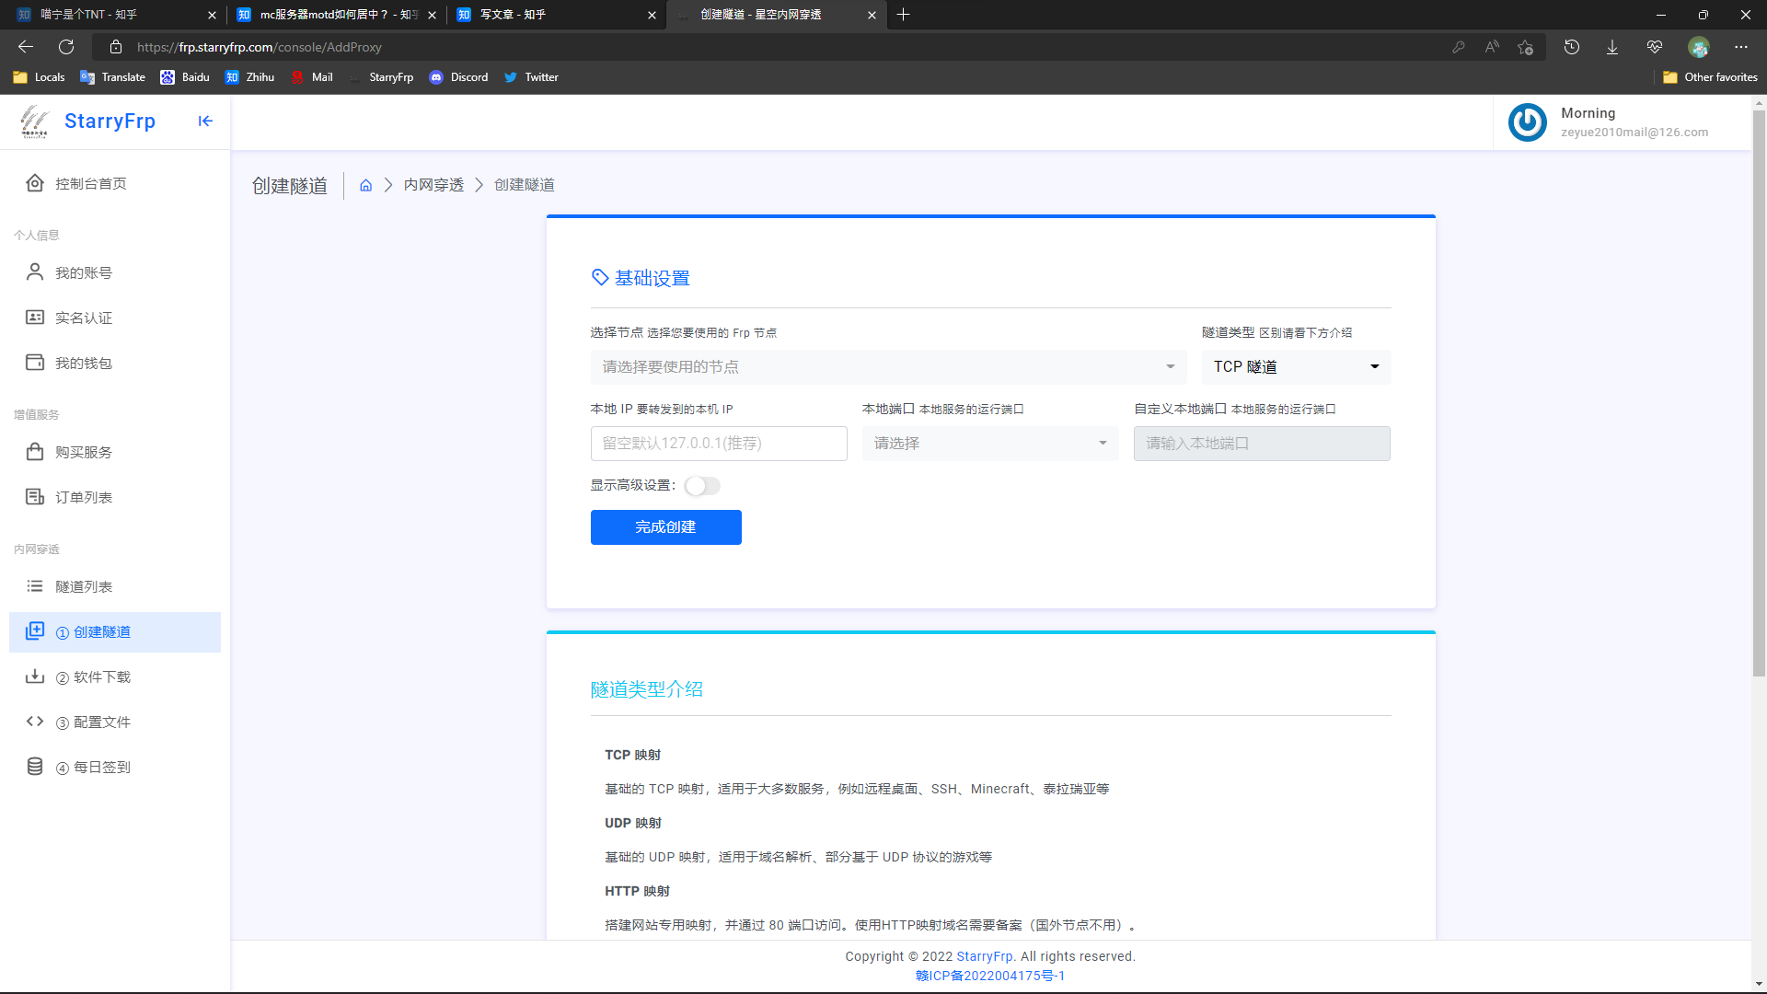This screenshot has width=1767, height=994.
Task: Go to 购买服务 purchase page
Action: (x=83, y=451)
